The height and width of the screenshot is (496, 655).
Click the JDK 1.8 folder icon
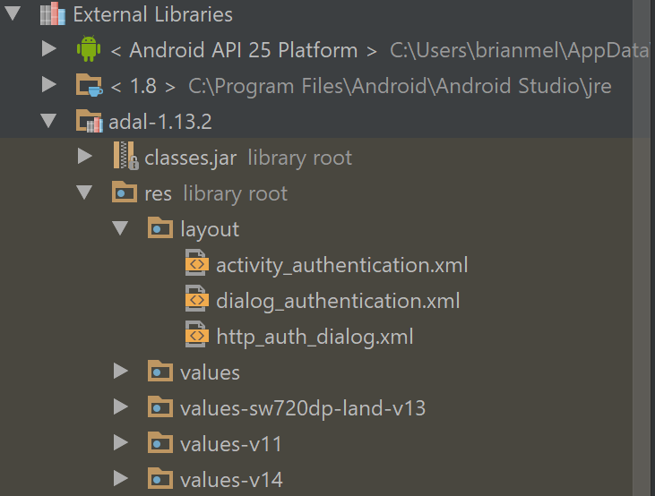tap(89, 85)
